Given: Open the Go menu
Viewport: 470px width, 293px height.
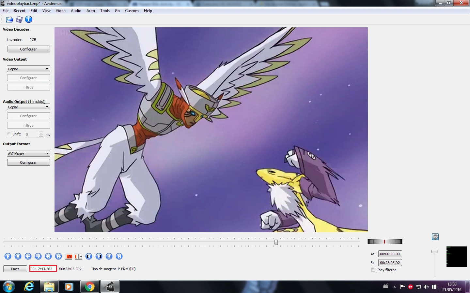Looking at the screenshot, I should (x=117, y=11).
